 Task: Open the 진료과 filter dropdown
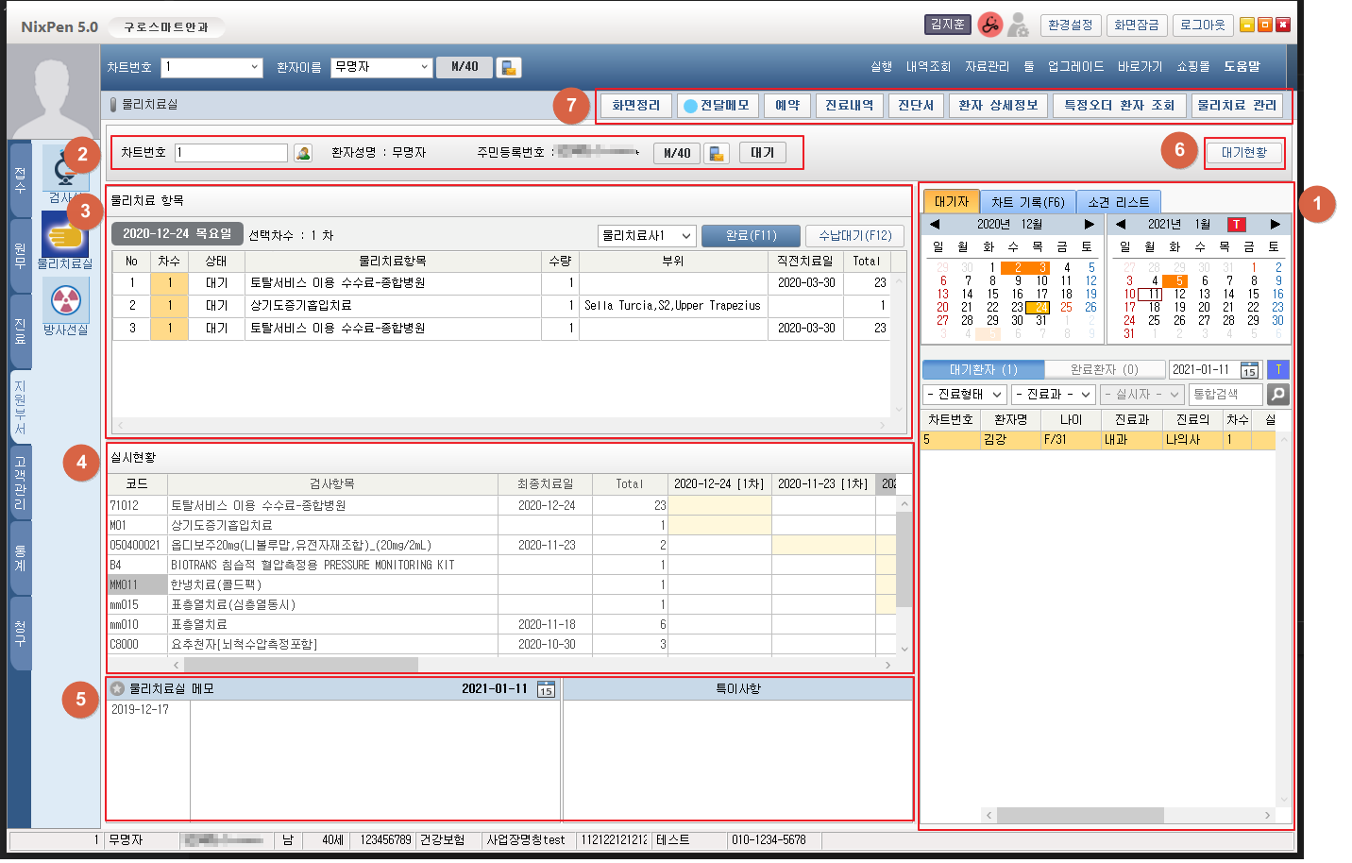1053,395
